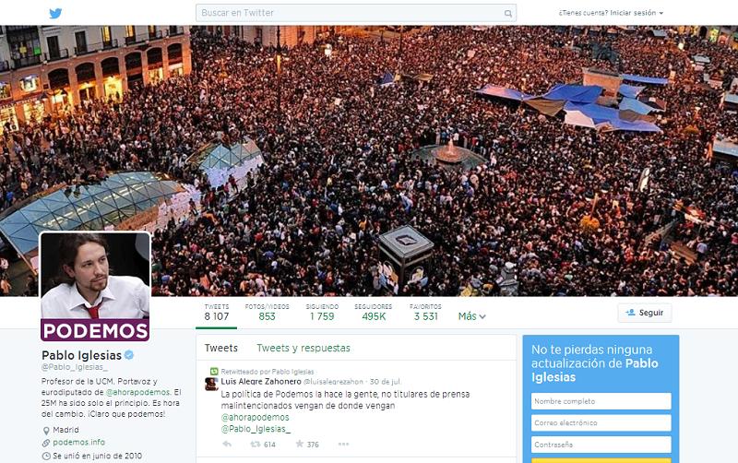Switch to Tweets y respuestas tab
Screen dimensions: 738x463
pos(304,348)
